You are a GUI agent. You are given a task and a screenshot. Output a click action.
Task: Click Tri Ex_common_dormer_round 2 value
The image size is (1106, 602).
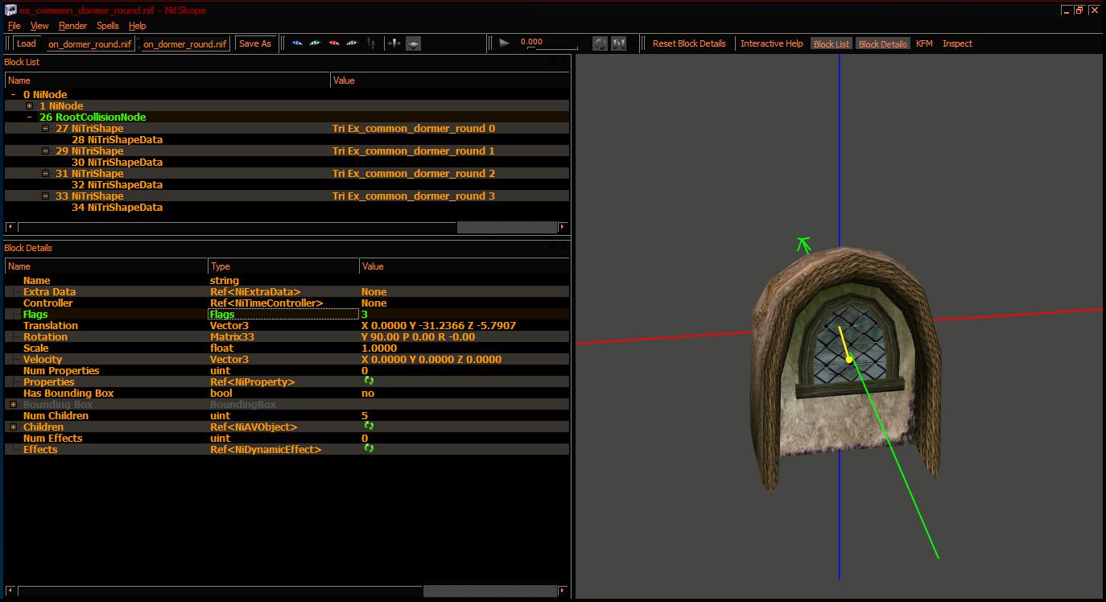click(x=414, y=174)
